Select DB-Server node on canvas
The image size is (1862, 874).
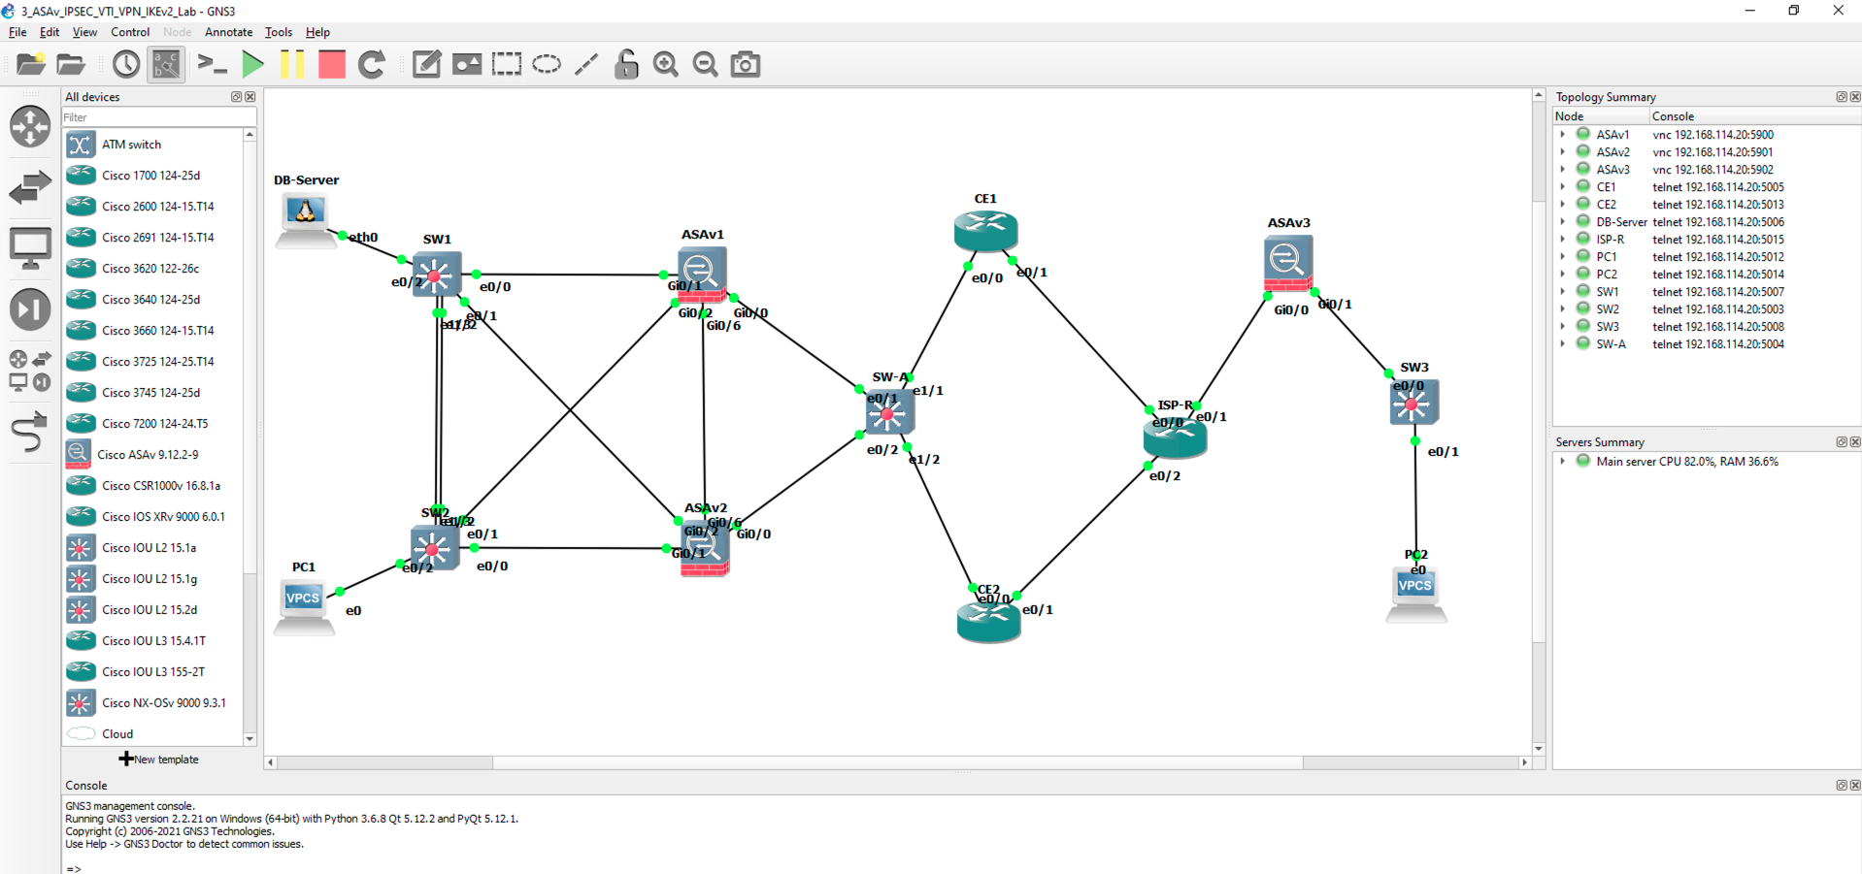(x=305, y=220)
